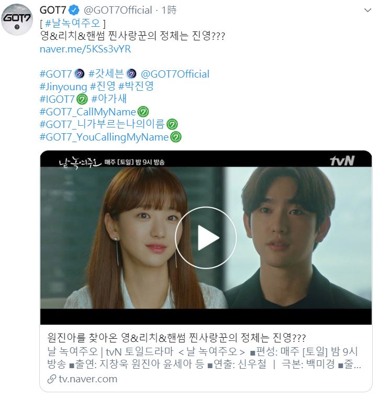Click the tv.naver.com link icon

[51, 379]
